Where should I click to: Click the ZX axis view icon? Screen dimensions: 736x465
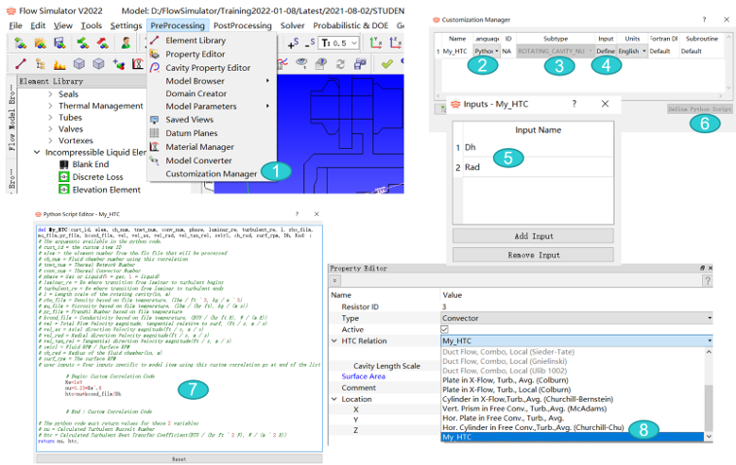pyautogui.click(x=396, y=43)
